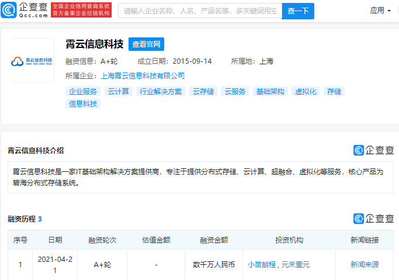The height and width of the screenshot is (280, 399).
Task: Click the 查一下 search button
Action: [x=298, y=11]
